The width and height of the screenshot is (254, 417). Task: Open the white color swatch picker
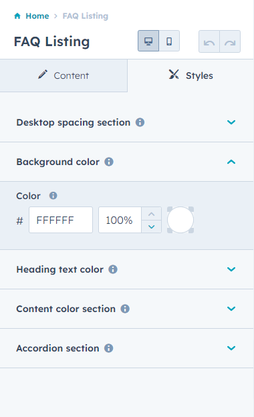pos(180,220)
